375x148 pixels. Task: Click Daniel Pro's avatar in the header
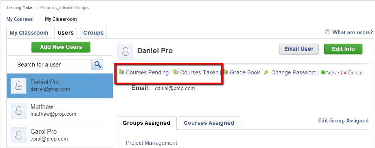pos(125,51)
